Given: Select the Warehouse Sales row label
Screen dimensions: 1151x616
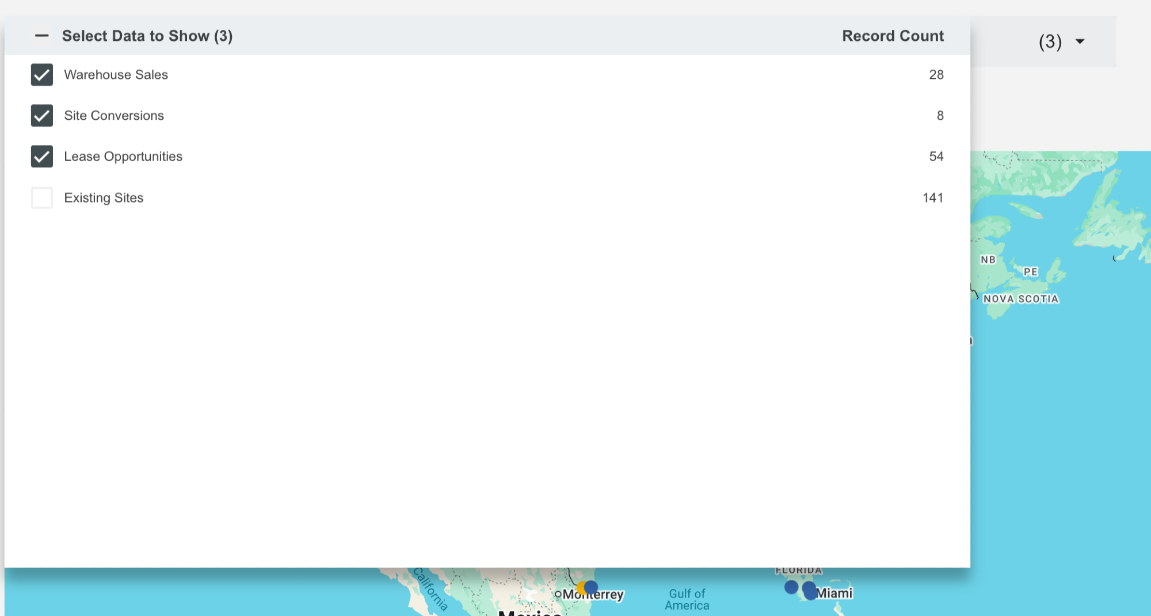Looking at the screenshot, I should pyautogui.click(x=116, y=75).
